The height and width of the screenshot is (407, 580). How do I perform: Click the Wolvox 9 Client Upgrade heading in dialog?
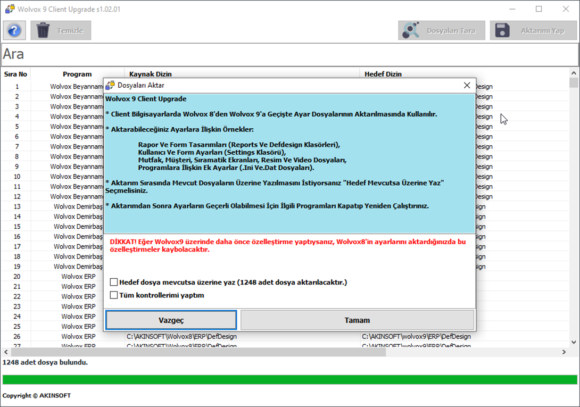point(146,99)
